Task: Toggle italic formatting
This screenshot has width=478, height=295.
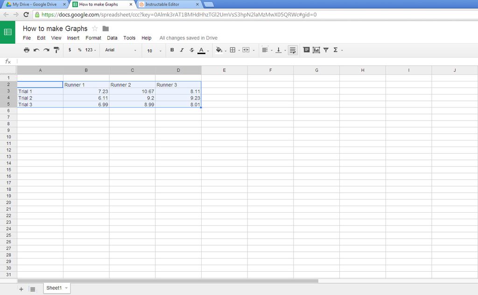Action: coord(182,50)
